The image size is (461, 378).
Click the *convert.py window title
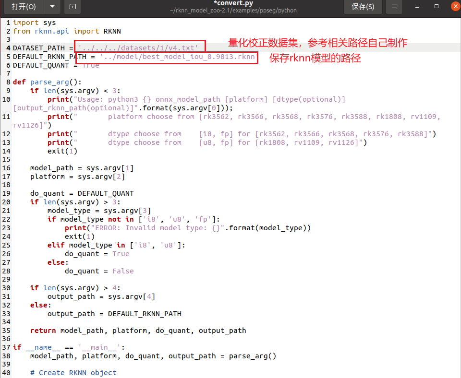coord(233,3)
